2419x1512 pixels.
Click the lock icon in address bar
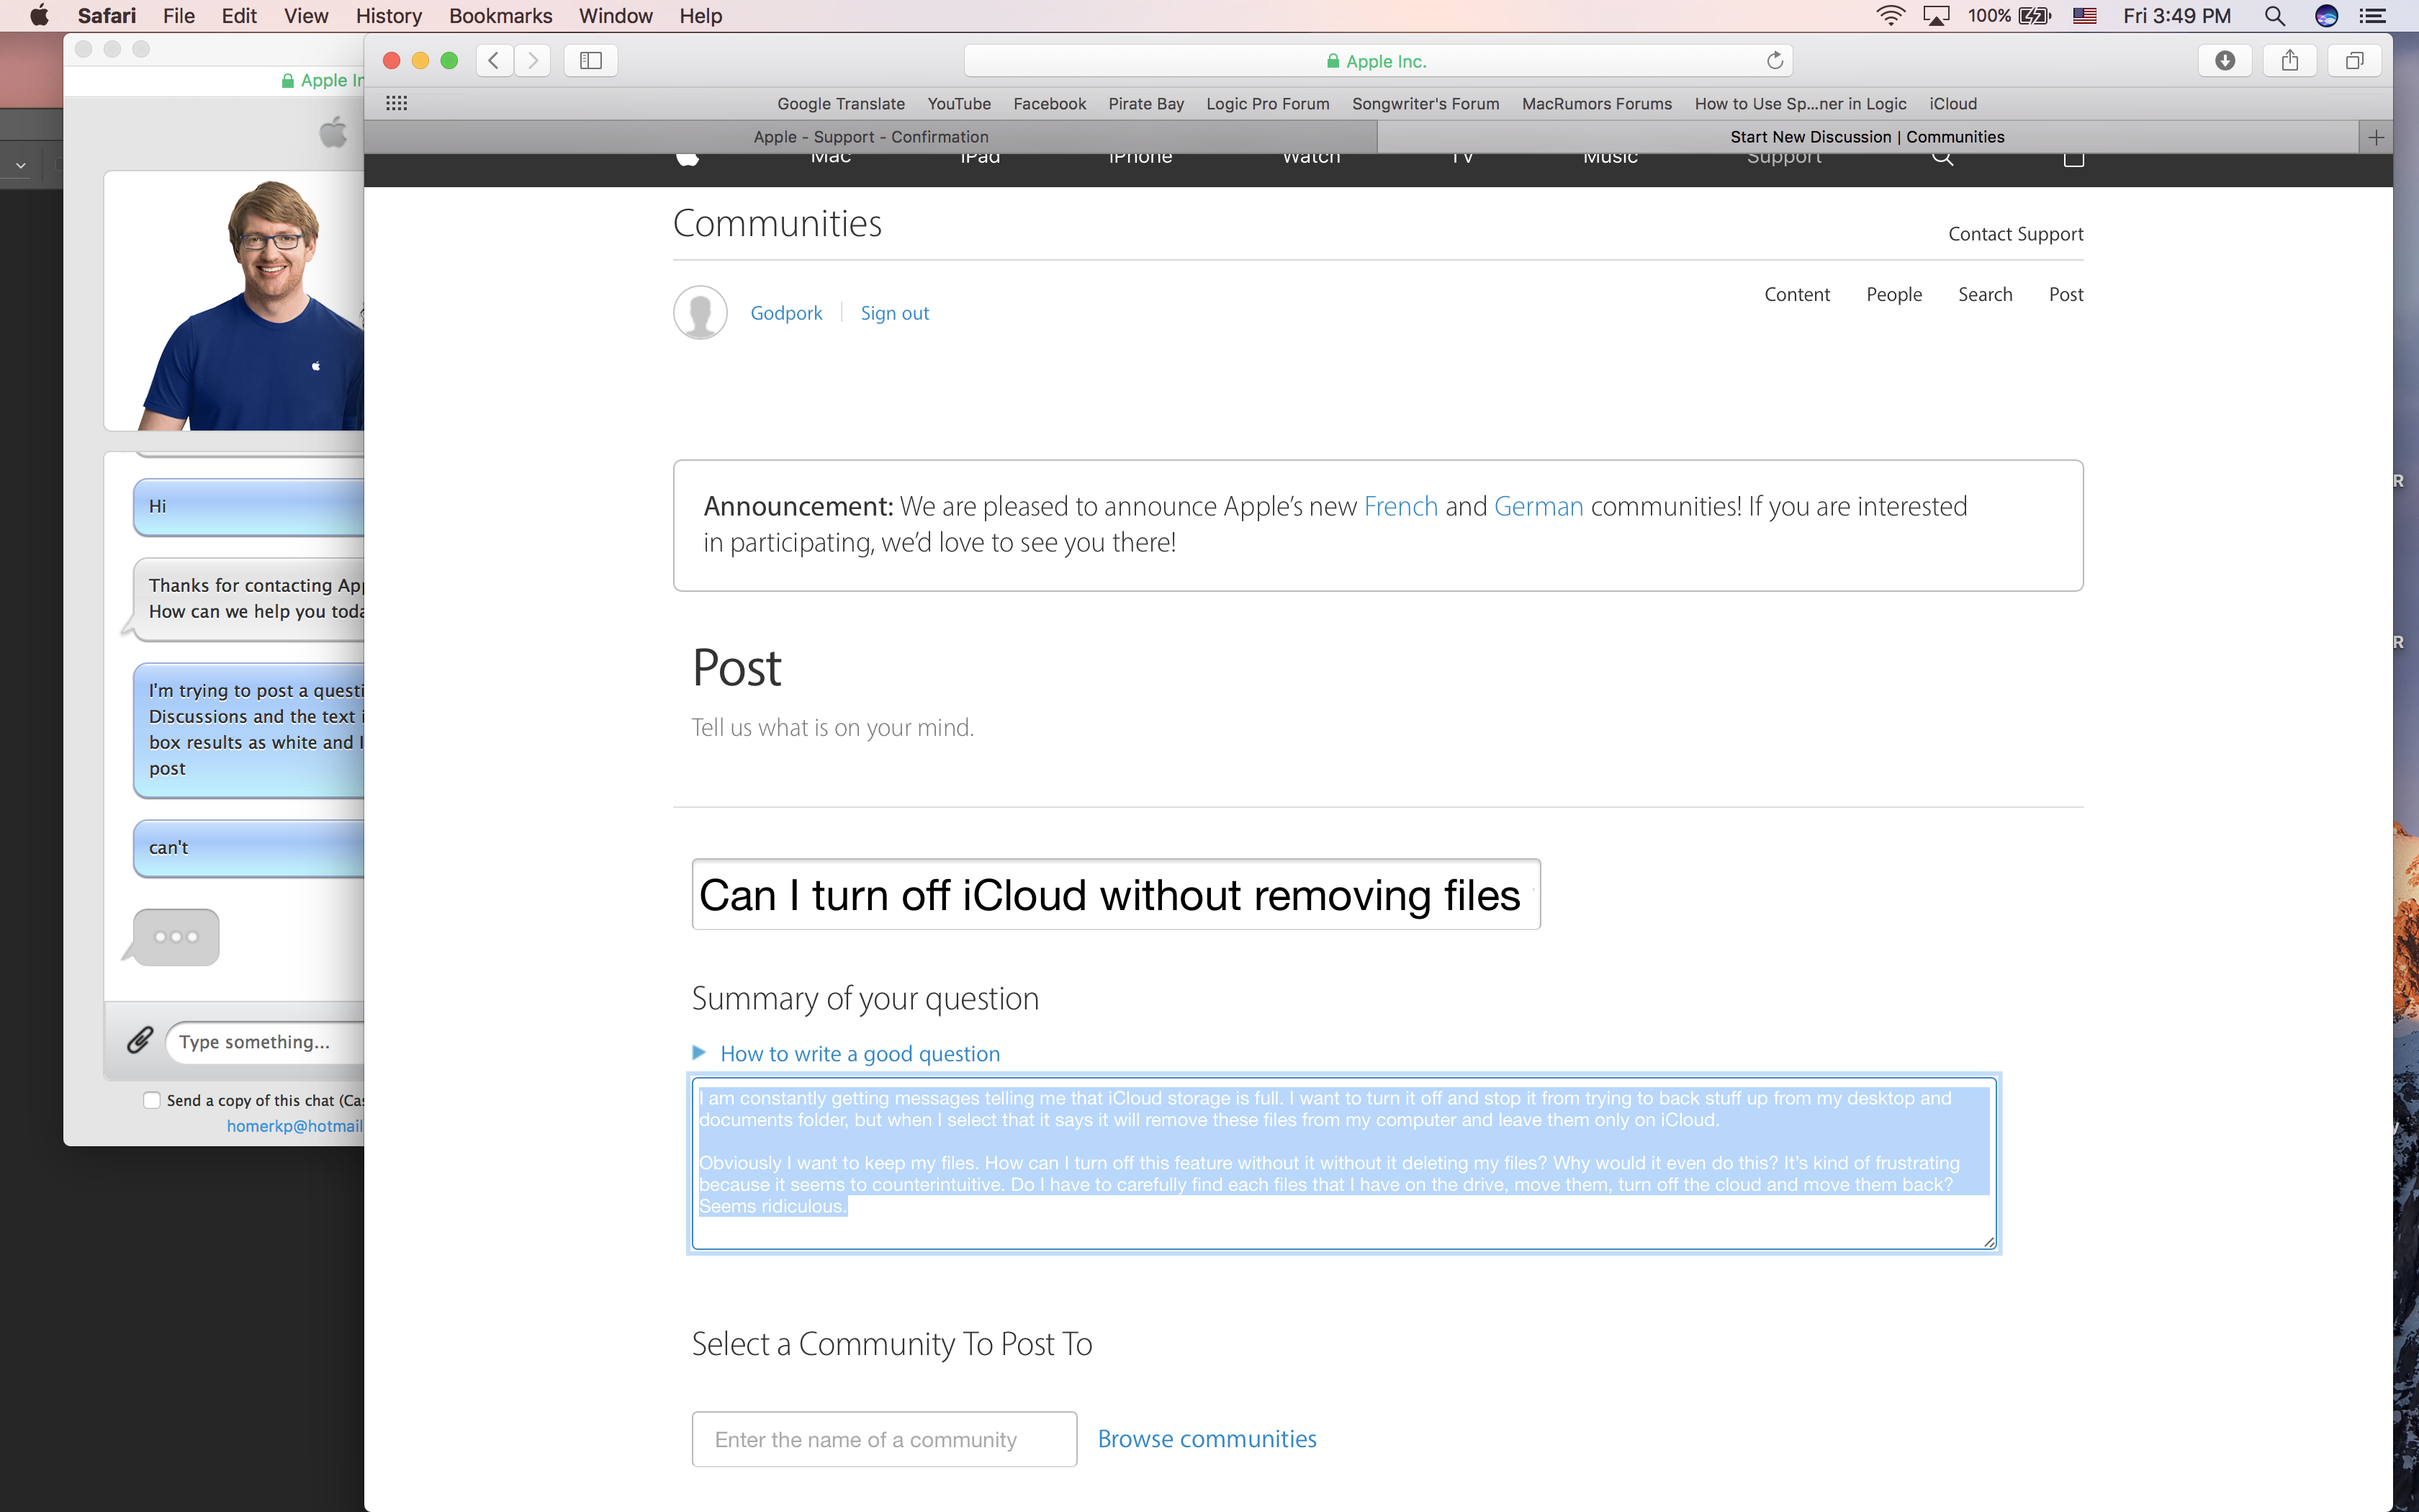pos(1333,61)
